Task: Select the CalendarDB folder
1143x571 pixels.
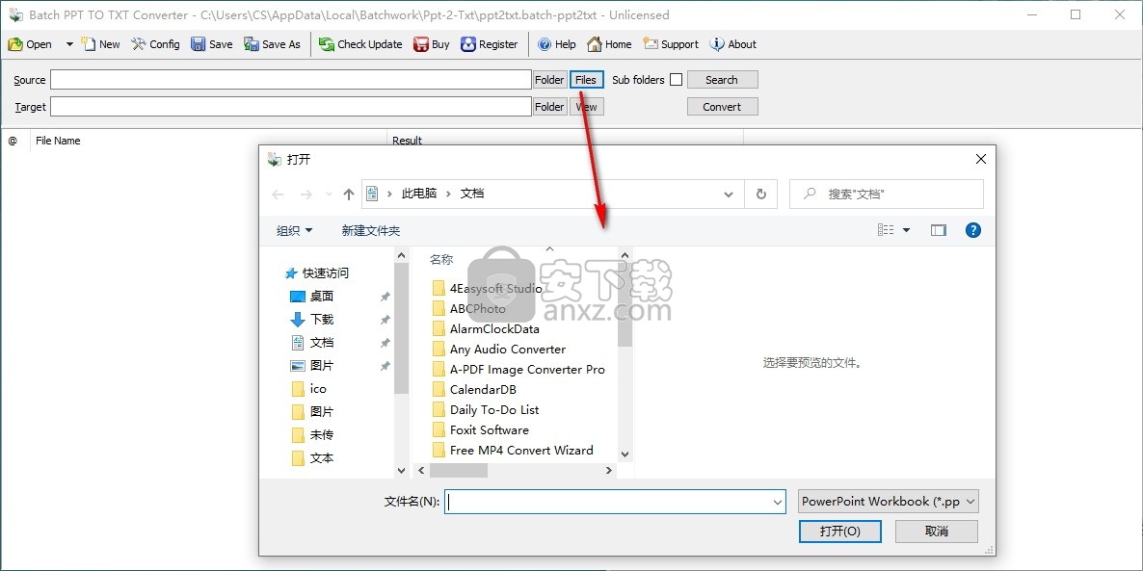Action: (x=474, y=390)
